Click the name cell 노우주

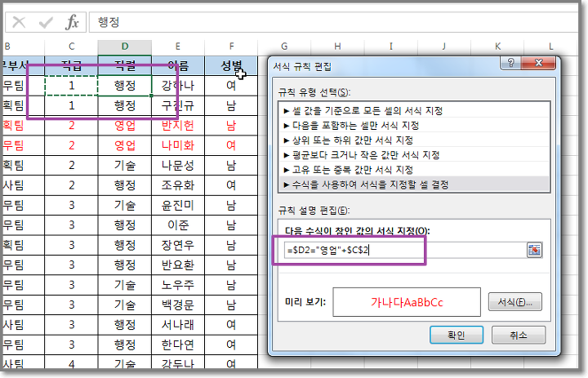point(178,285)
